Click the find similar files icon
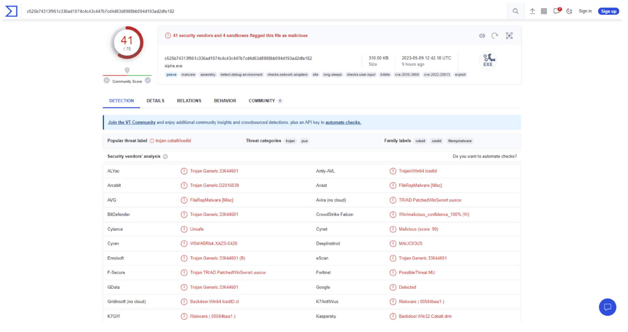 [x=482, y=36]
